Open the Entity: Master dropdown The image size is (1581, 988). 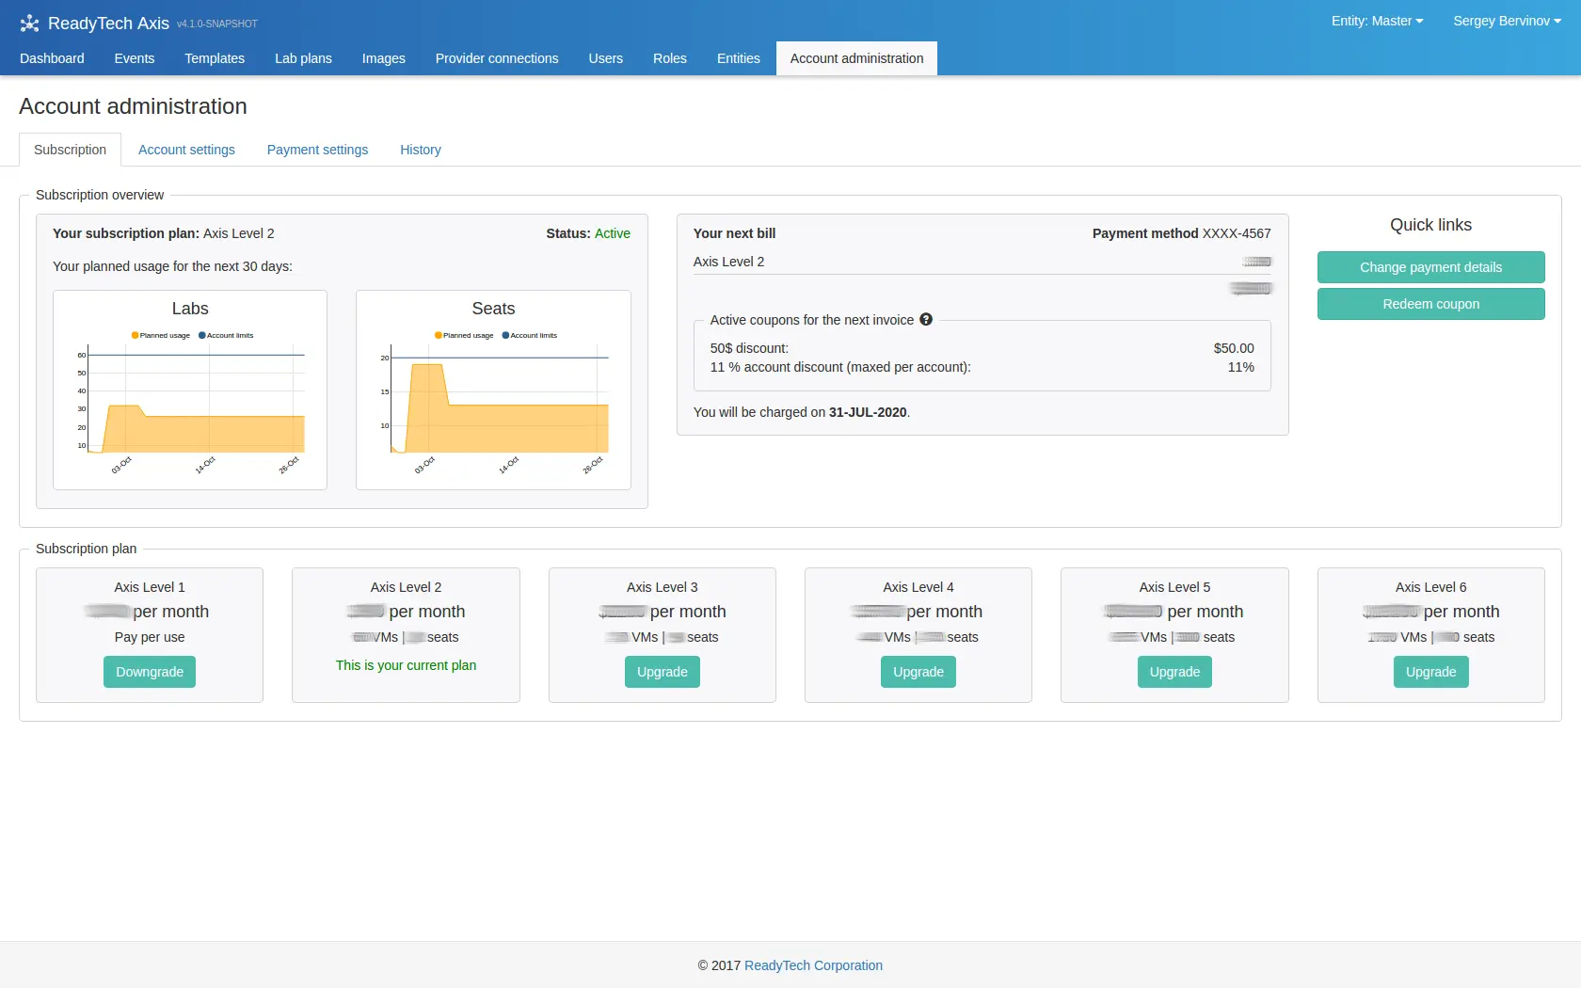coord(1376,21)
